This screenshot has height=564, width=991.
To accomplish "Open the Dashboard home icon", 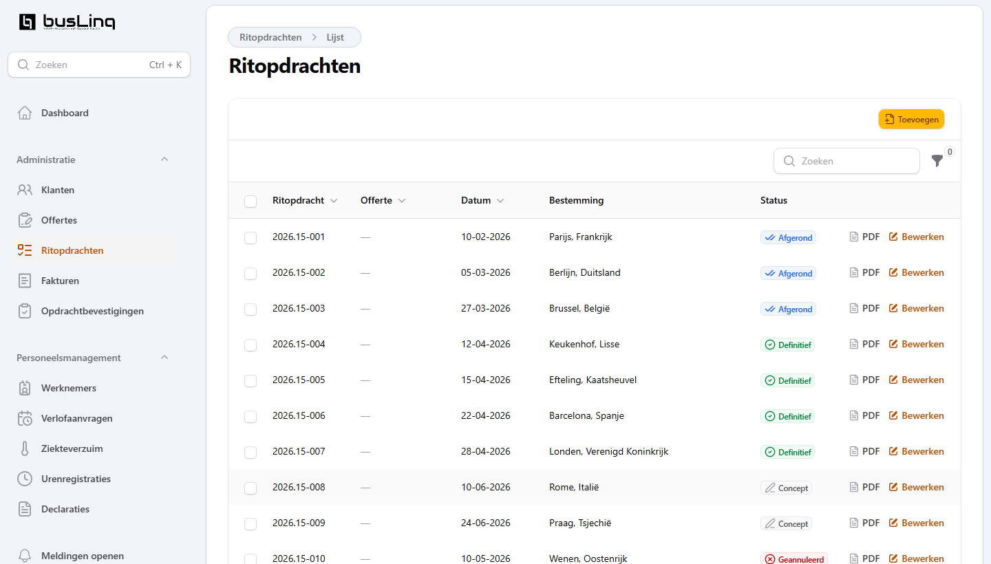I will 25,113.
